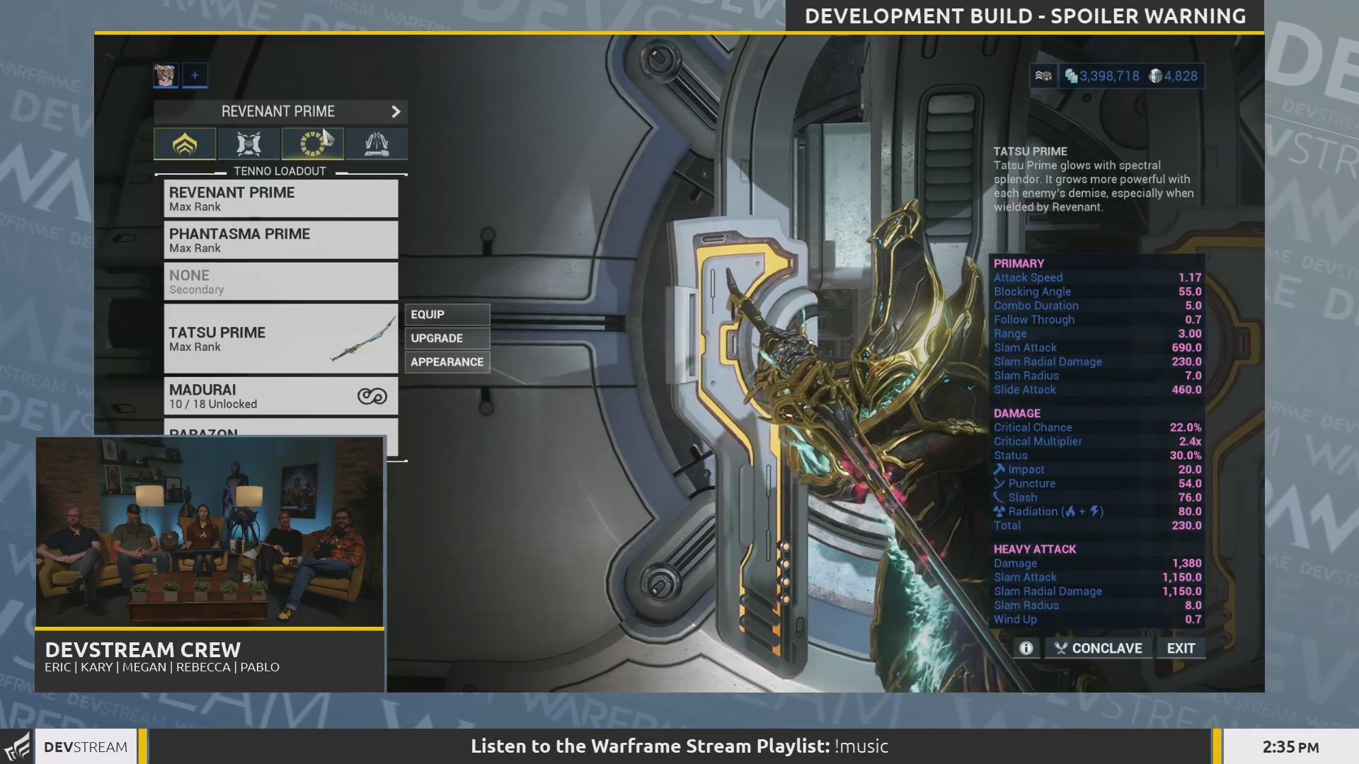Click the Tatsu Prime description title
The image size is (1359, 764).
pos(1030,151)
